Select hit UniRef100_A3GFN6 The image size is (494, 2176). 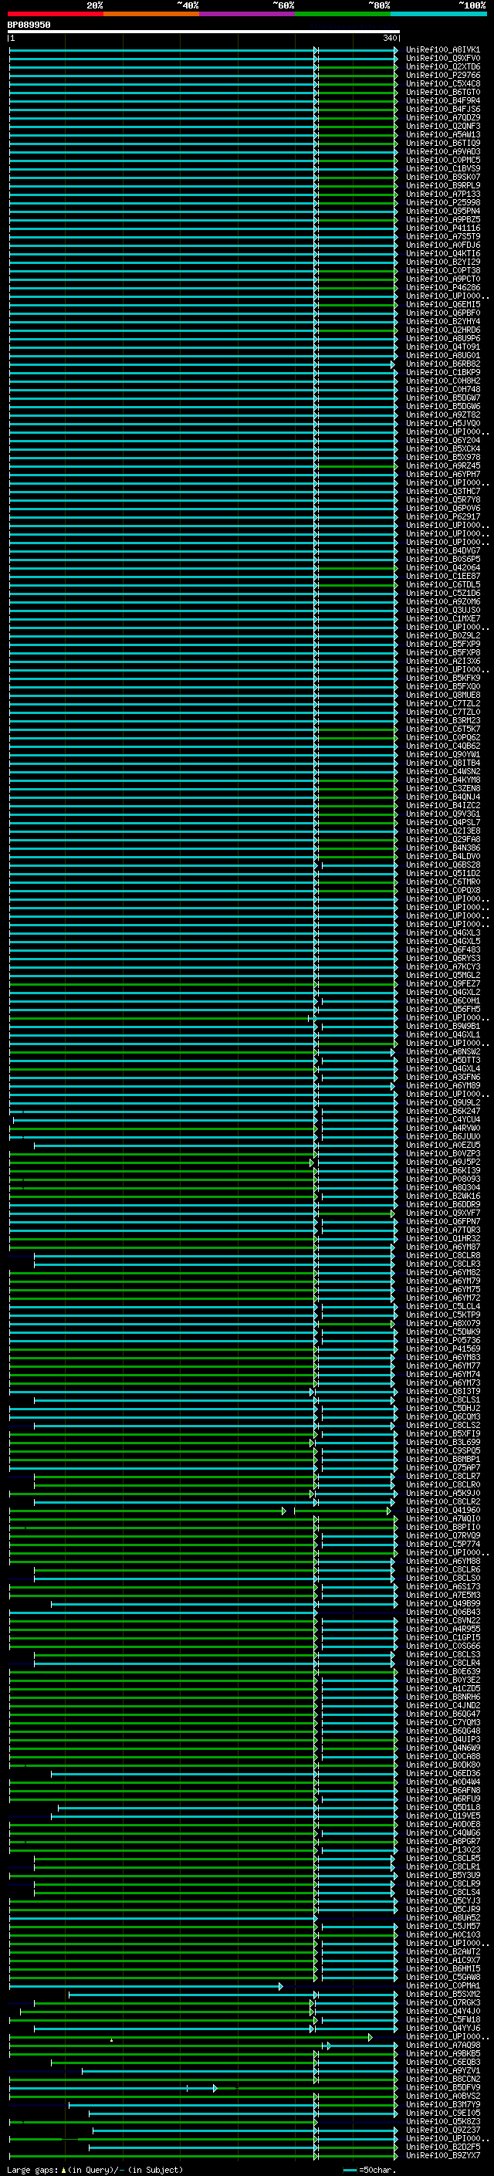pyautogui.click(x=443, y=1077)
